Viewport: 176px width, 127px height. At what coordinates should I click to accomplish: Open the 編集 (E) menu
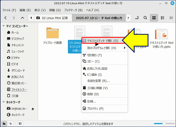[x=25, y=10]
